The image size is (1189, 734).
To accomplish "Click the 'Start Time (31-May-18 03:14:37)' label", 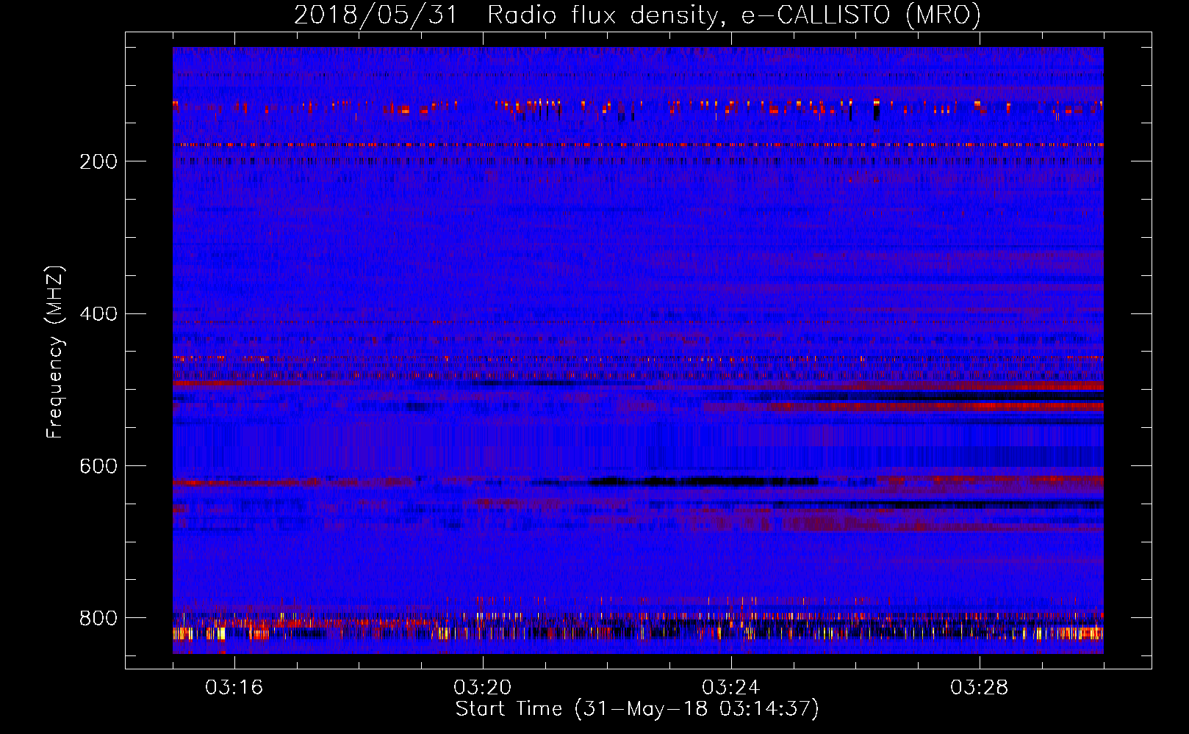I will click(x=637, y=709).
